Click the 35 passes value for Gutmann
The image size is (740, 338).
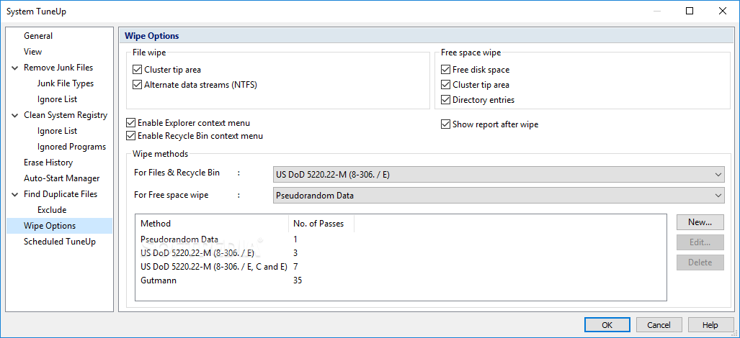click(298, 280)
